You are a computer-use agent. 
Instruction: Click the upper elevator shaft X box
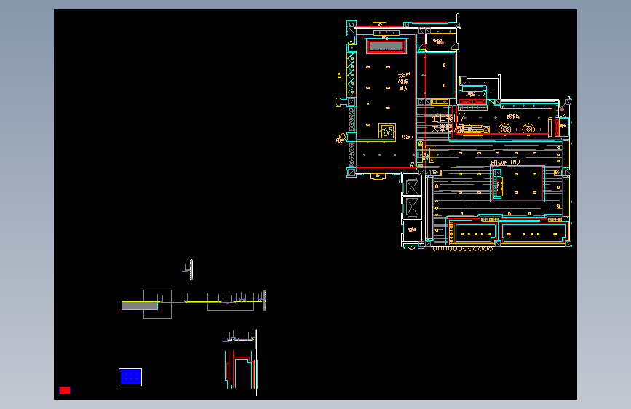coord(412,187)
